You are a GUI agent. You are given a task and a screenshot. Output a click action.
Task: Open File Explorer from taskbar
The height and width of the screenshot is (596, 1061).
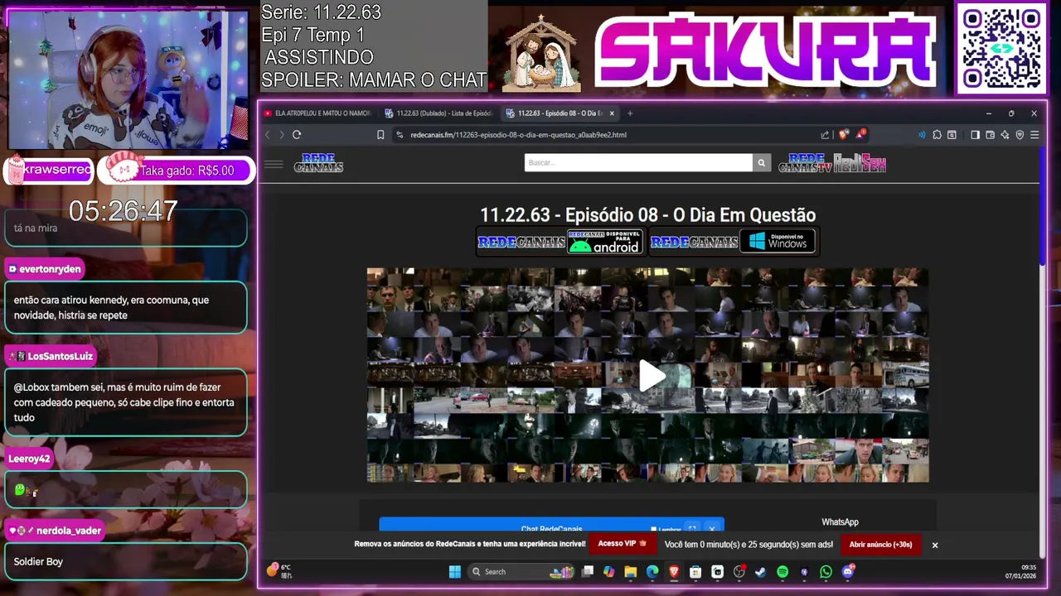pyautogui.click(x=631, y=571)
